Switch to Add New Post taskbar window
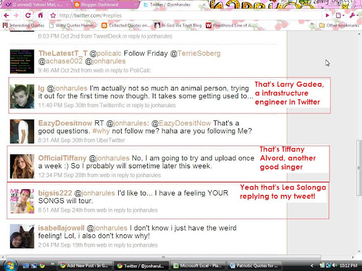The width and height of the screenshot is (362, 271). tap(84, 266)
